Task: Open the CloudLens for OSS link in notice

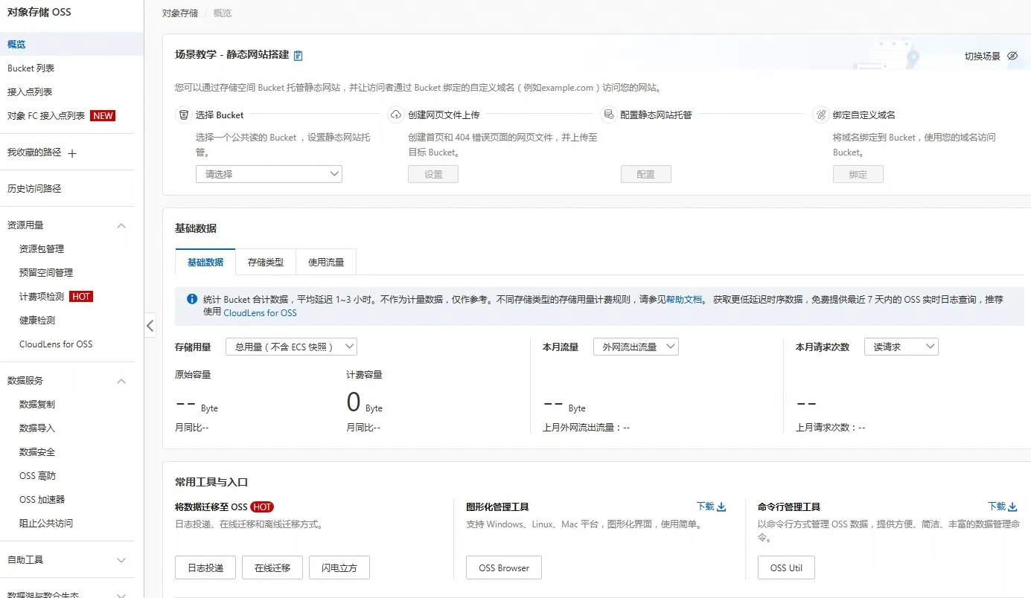Action: [260, 313]
